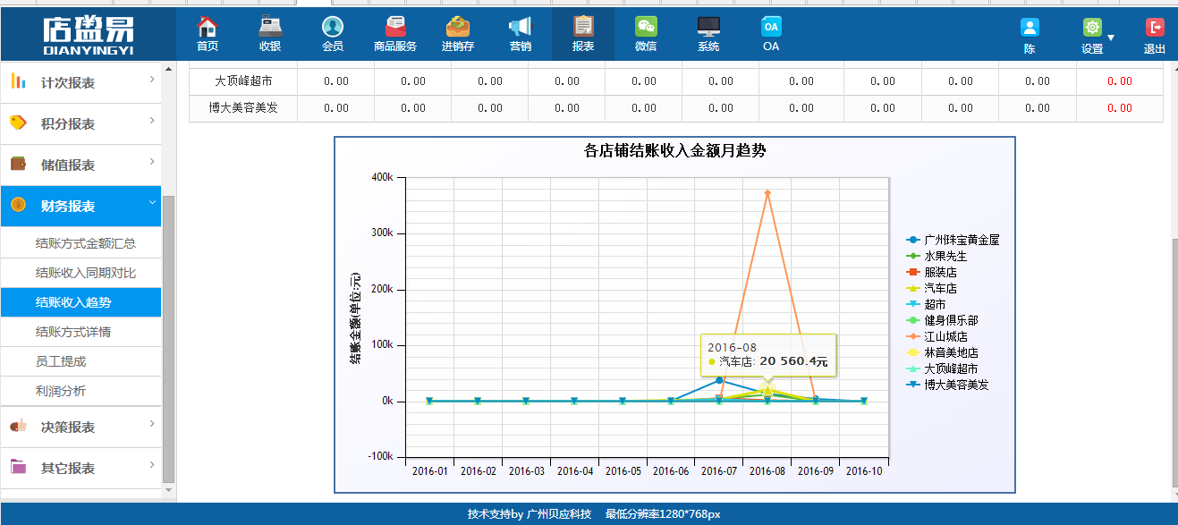Open the 微信 WeChat icon

click(x=646, y=27)
